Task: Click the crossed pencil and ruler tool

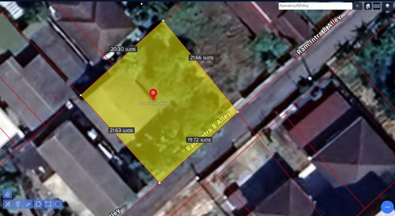Action: click(x=8, y=204)
